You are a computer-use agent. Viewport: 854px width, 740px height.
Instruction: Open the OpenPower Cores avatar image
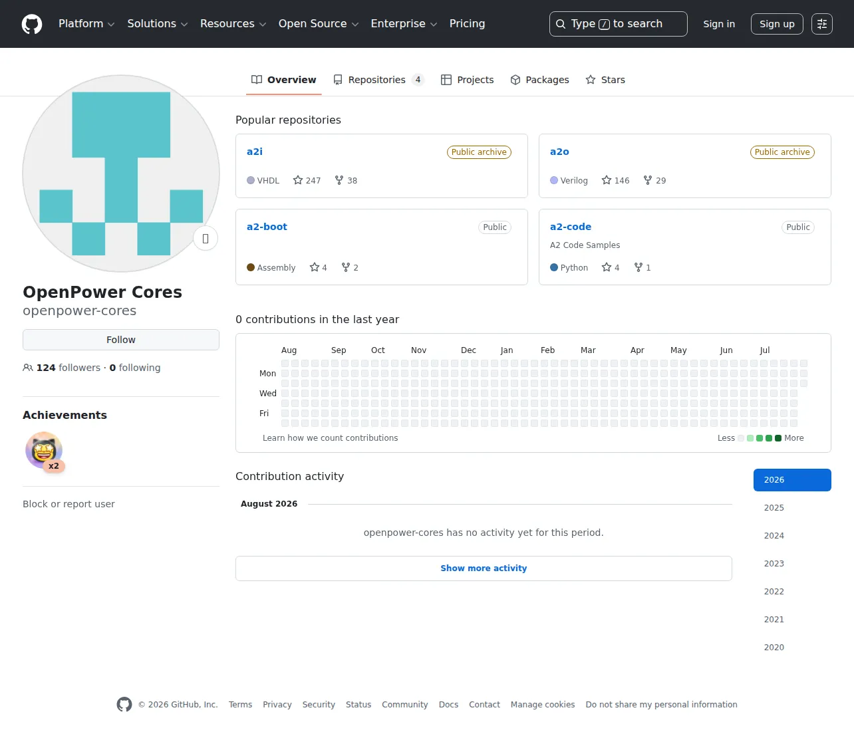(121, 174)
